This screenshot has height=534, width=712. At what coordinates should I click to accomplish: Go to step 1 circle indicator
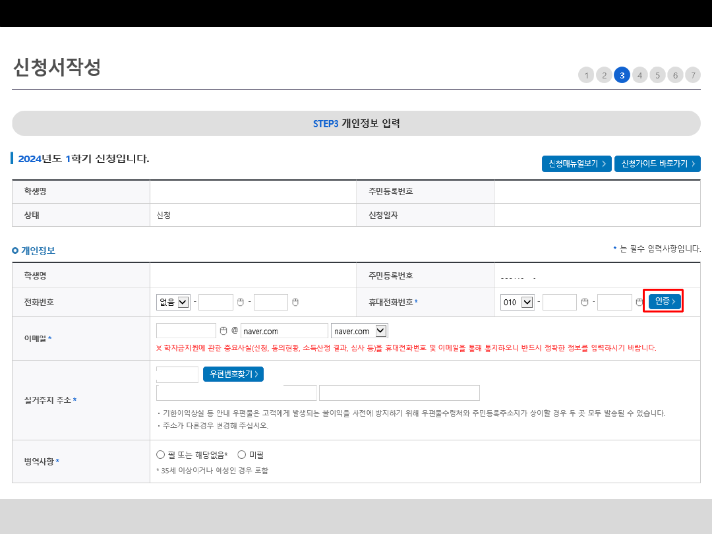click(586, 75)
